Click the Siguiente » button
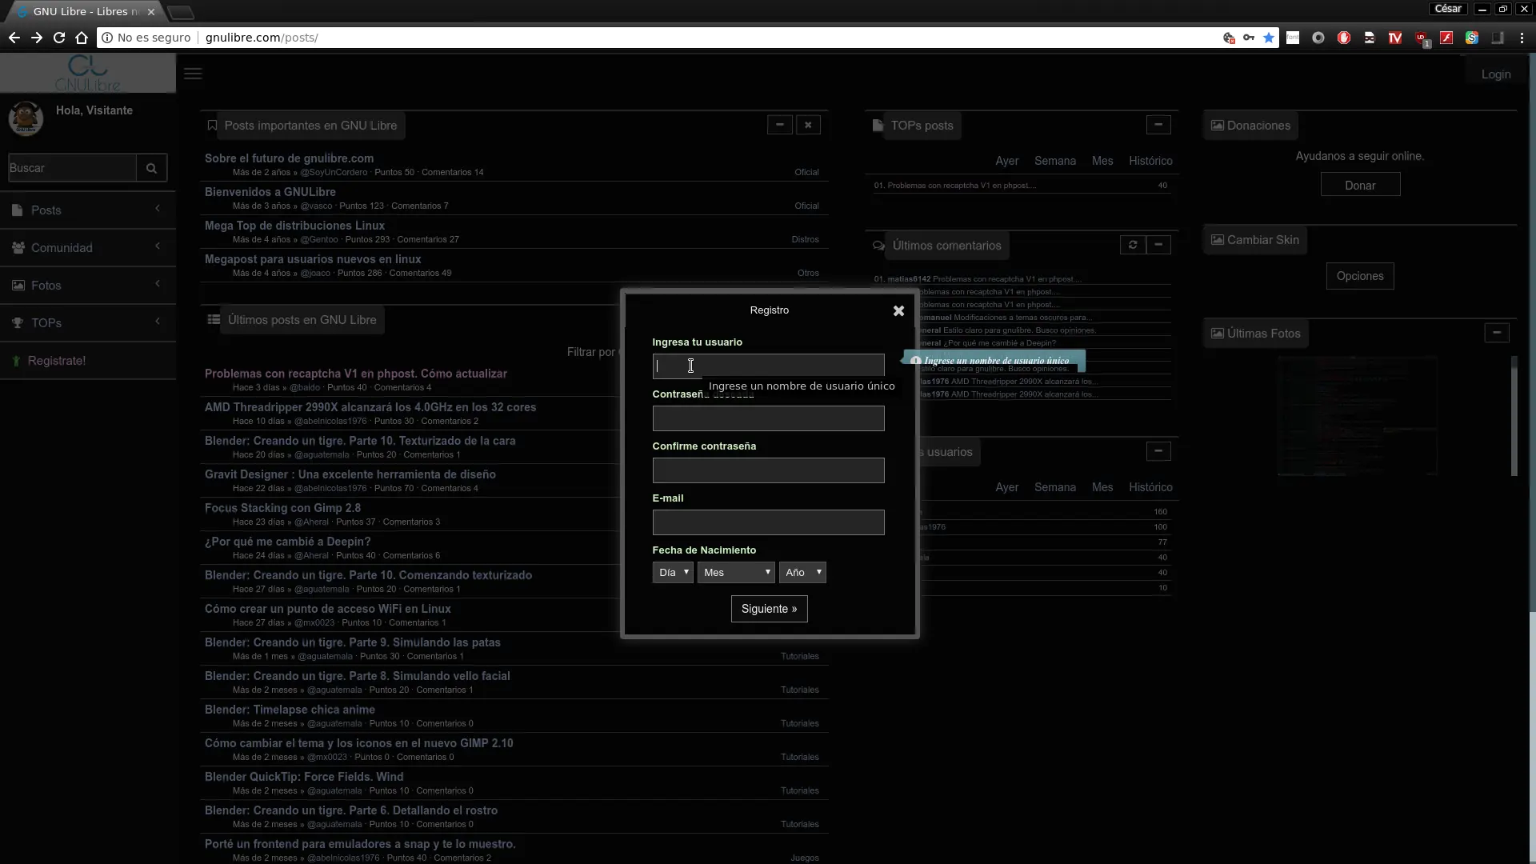The height and width of the screenshot is (864, 1536). (769, 609)
